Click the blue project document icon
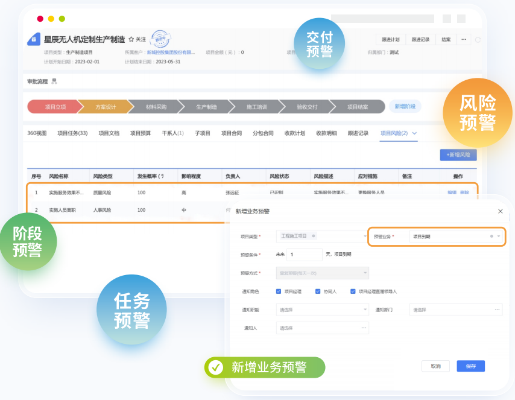The image size is (515, 400). pyautogui.click(x=34, y=39)
